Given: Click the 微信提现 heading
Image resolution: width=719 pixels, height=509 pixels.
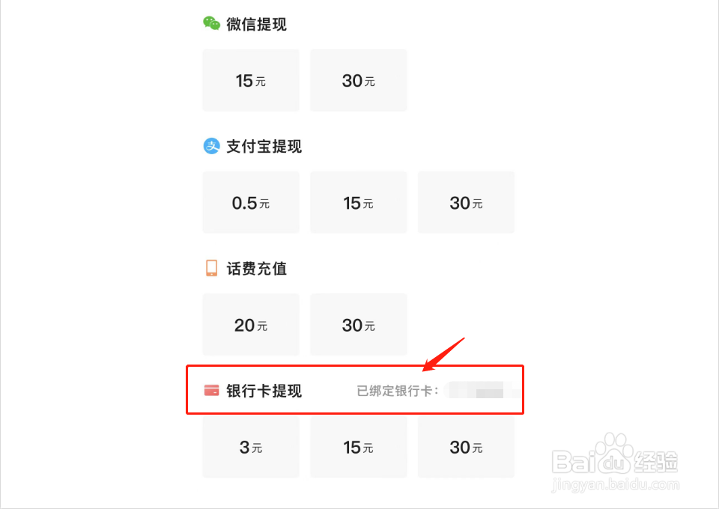Looking at the screenshot, I should pos(256,24).
